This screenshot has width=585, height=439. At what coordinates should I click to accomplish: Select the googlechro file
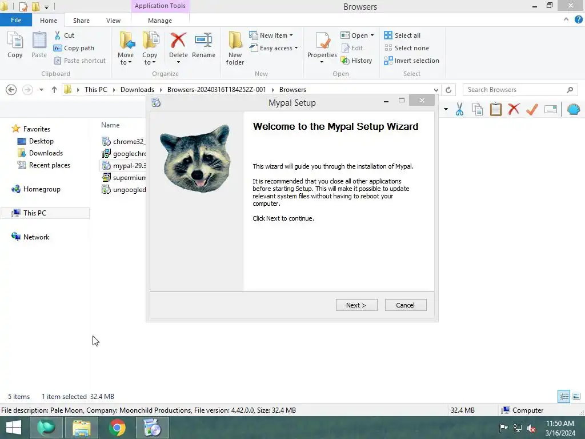123,153
